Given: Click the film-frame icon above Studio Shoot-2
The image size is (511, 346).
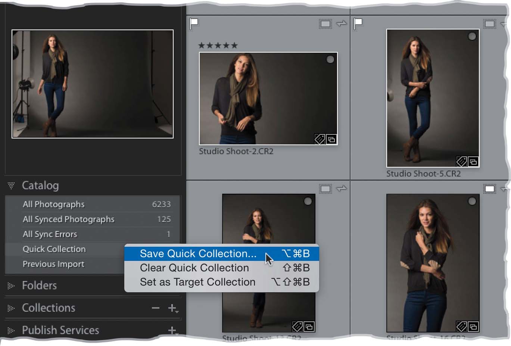Looking at the screenshot, I should pos(325,23).
